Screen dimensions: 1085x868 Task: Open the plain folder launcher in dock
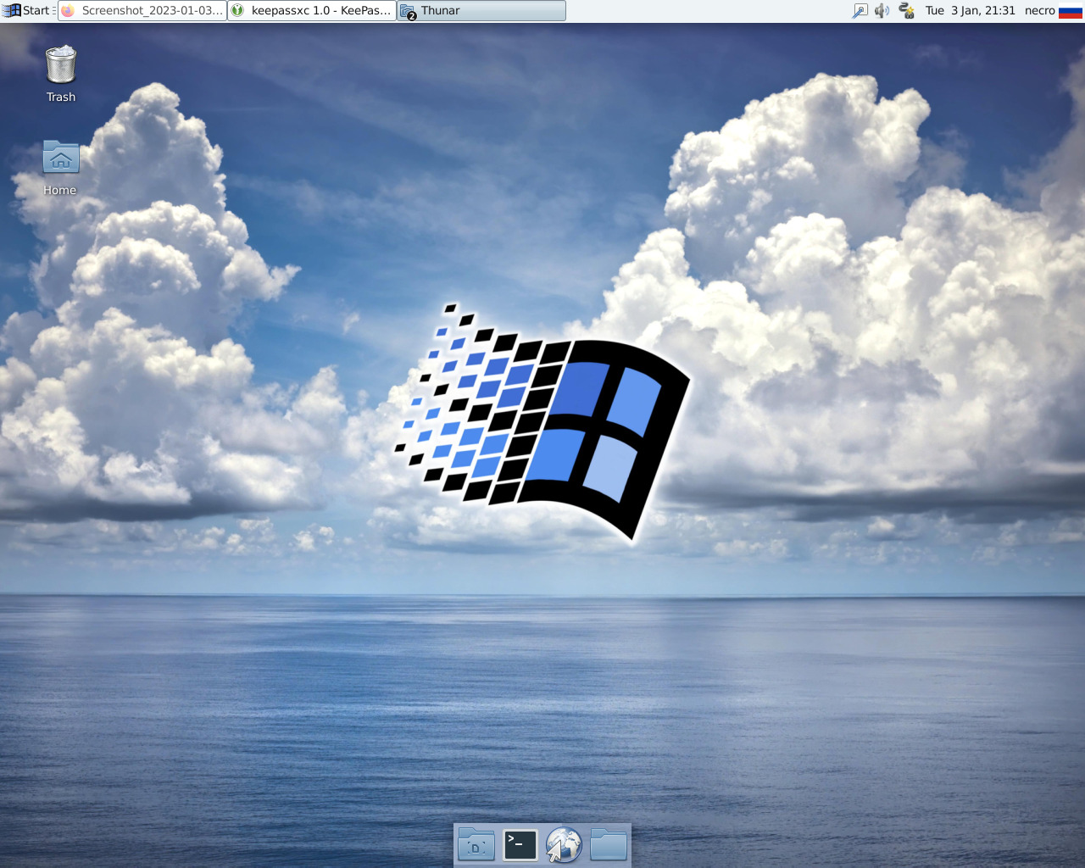(x=608, y=844)
